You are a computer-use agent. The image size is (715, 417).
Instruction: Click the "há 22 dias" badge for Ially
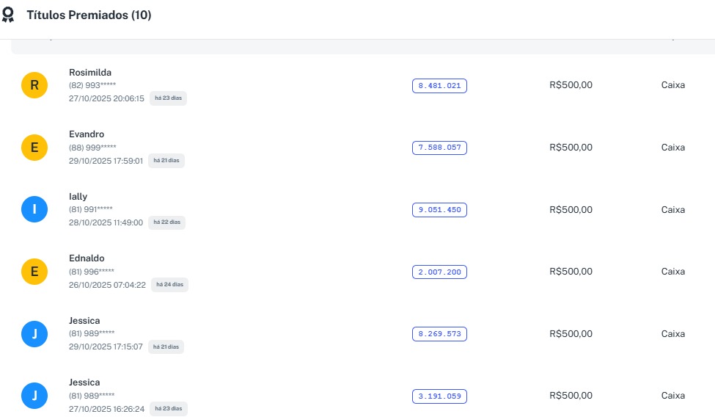point(166,222)
